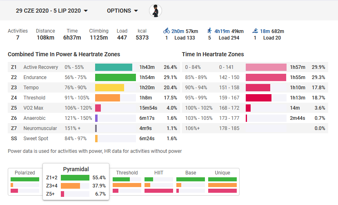This screenshot has height=205, width=338.
Task: Click the Pyramidal Z1+2 green bar
Action: coord(75,178)
